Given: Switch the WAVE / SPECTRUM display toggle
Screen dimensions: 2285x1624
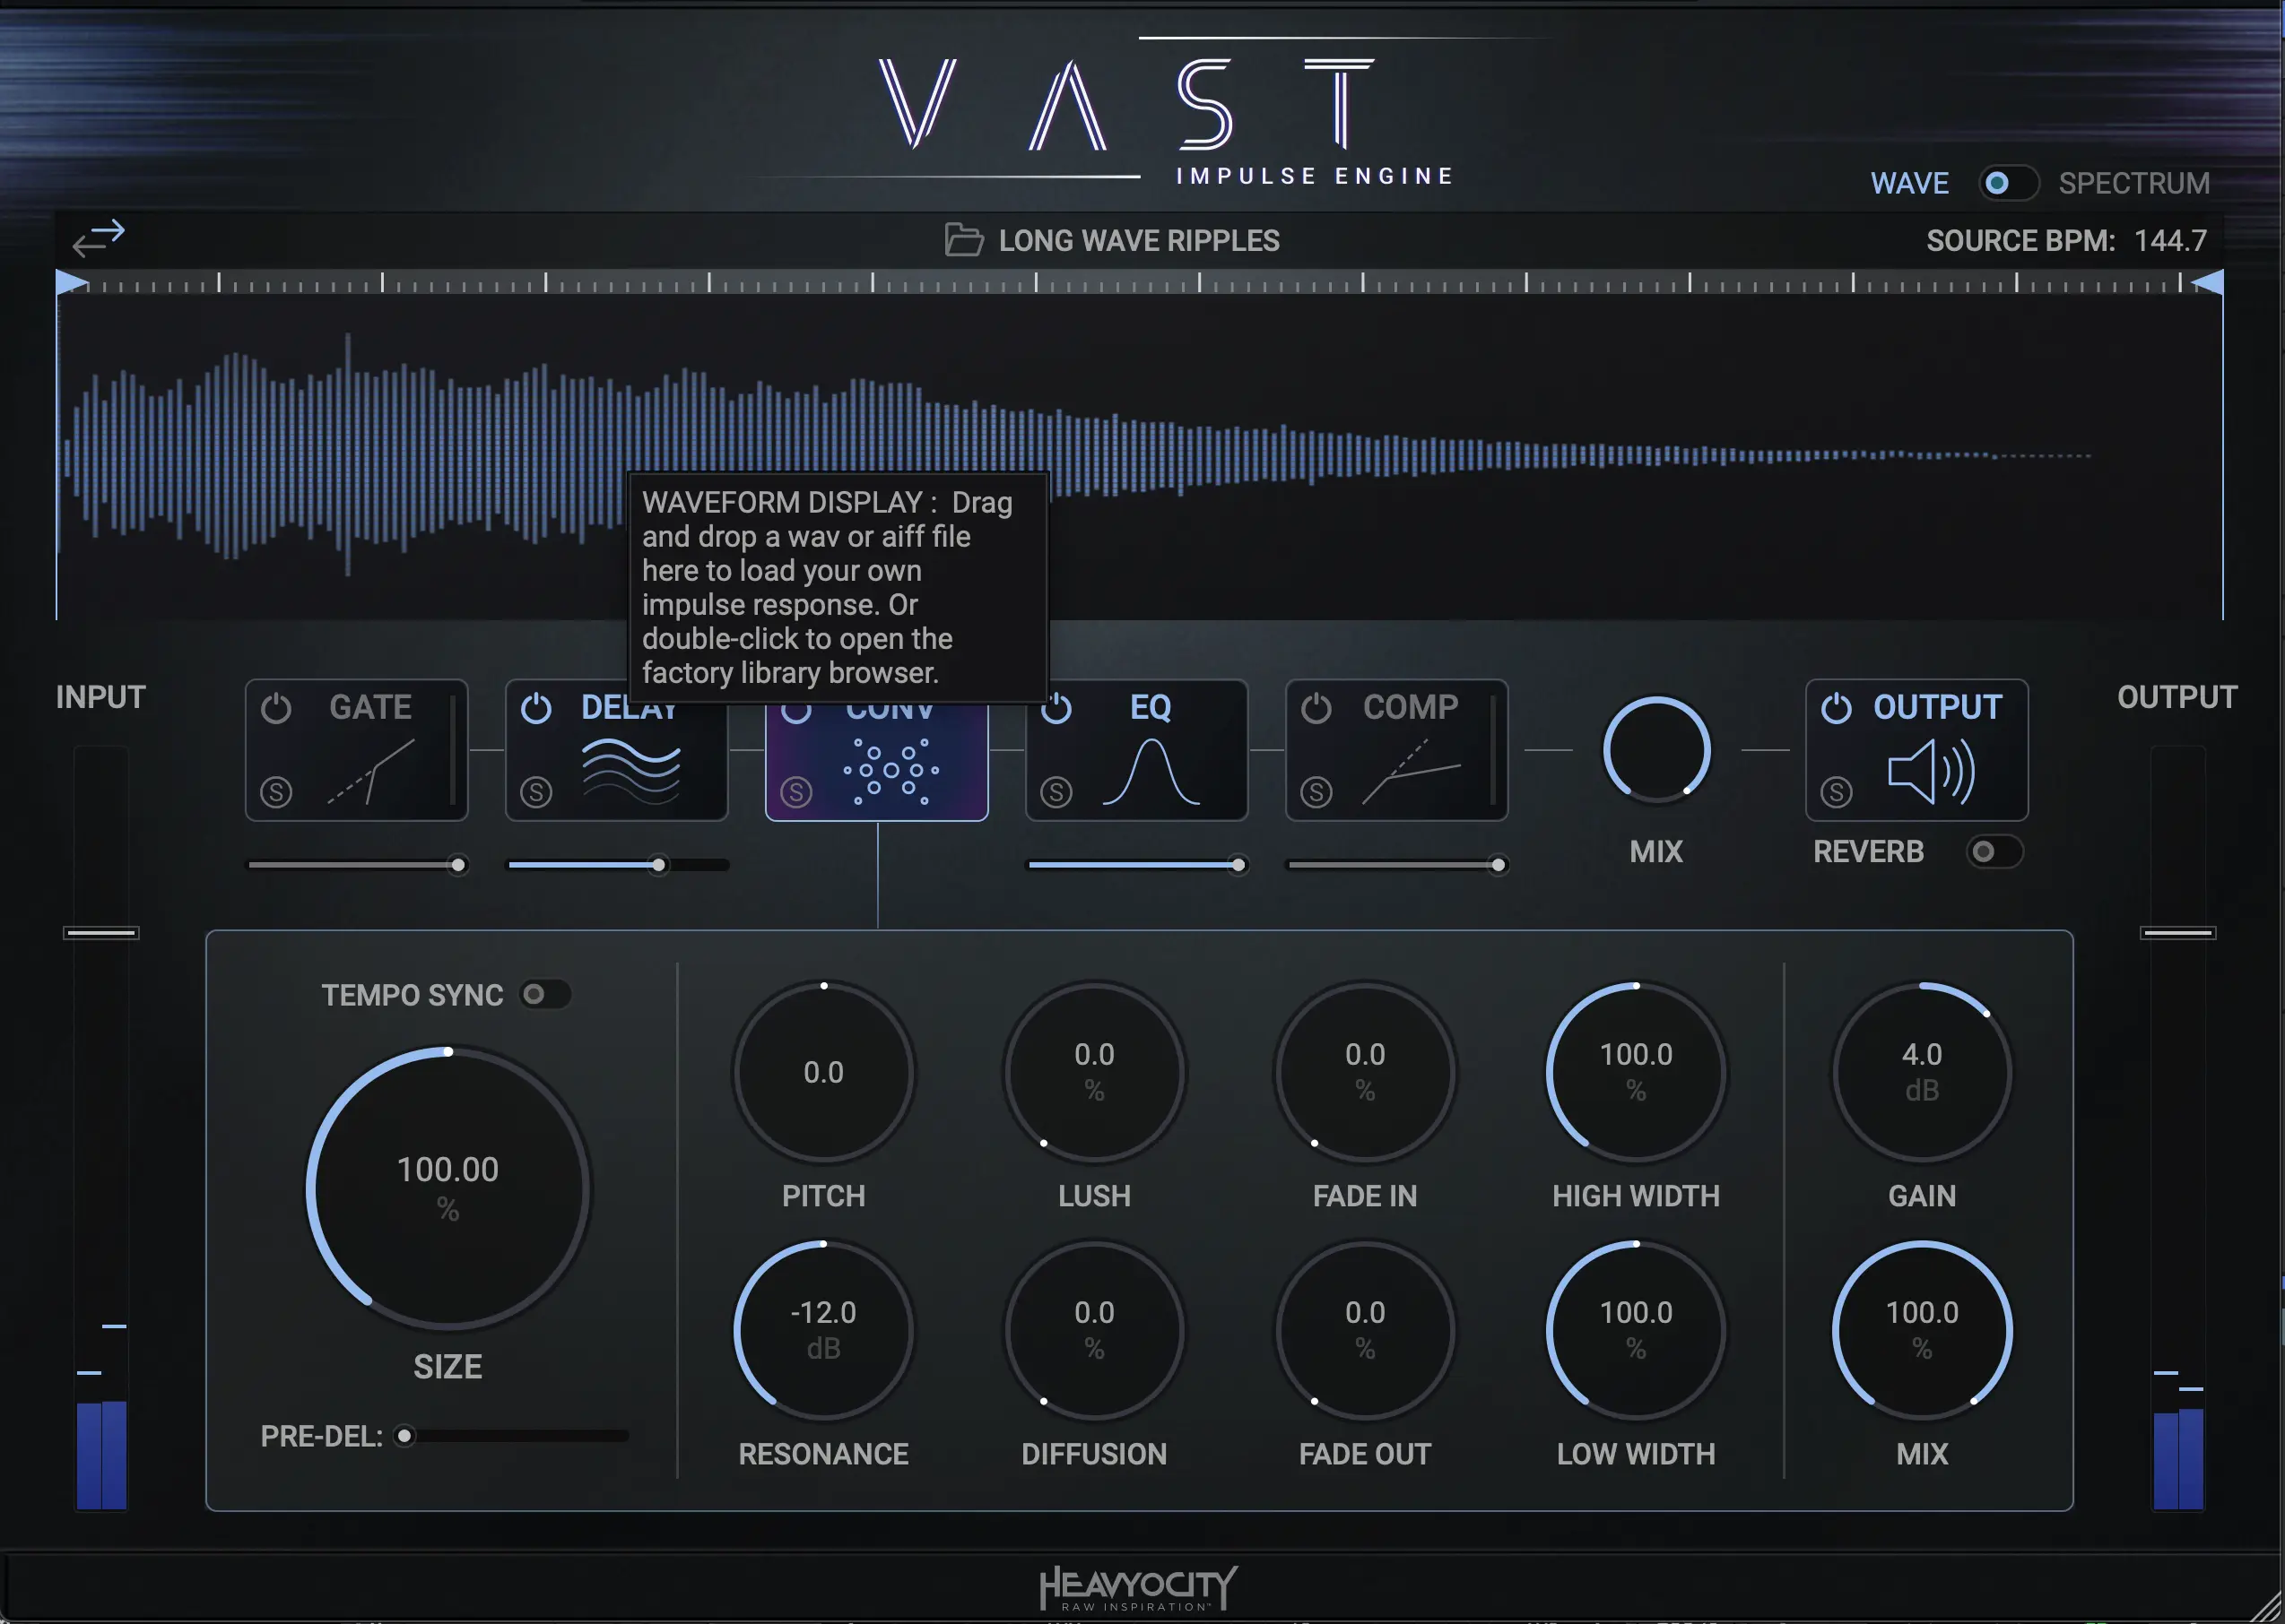Looking at the screenshot, I should click(x=2008, y=183).
